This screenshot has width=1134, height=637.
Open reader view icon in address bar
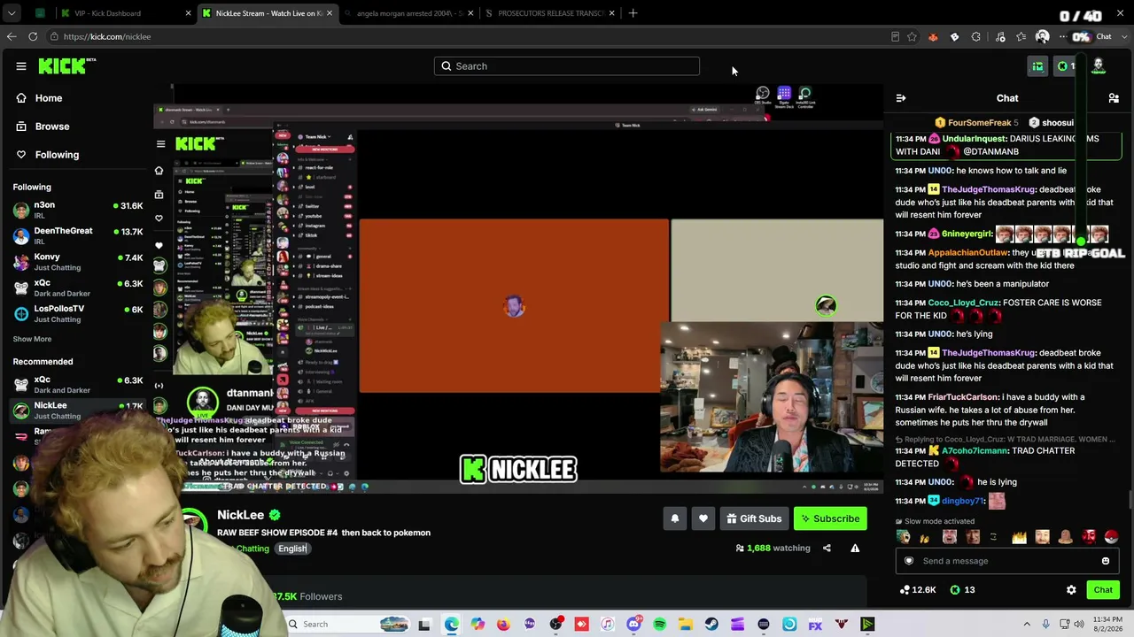(895, 37)
